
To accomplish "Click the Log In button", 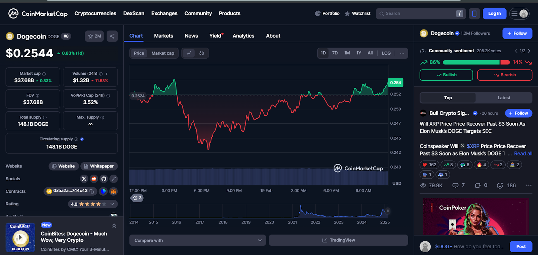I will coord(495,13).
